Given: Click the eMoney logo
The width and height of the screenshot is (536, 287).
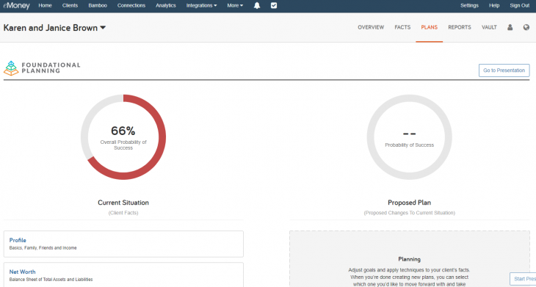Looking at the screenshot, I should coord(16,5).
